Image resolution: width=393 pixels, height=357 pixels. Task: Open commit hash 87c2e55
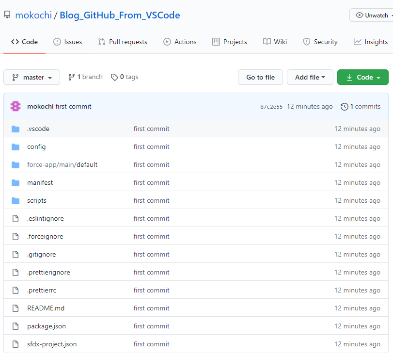point(271,107)
